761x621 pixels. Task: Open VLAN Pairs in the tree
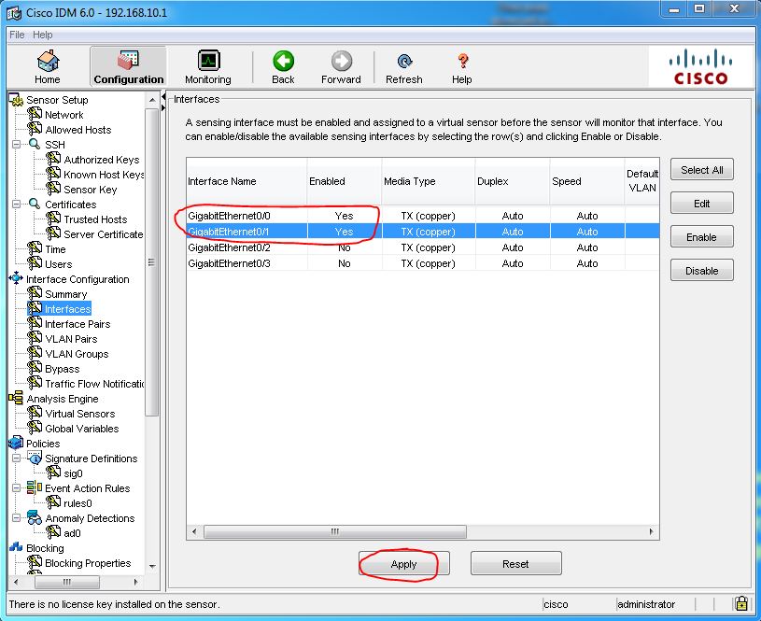pos(71,339)
